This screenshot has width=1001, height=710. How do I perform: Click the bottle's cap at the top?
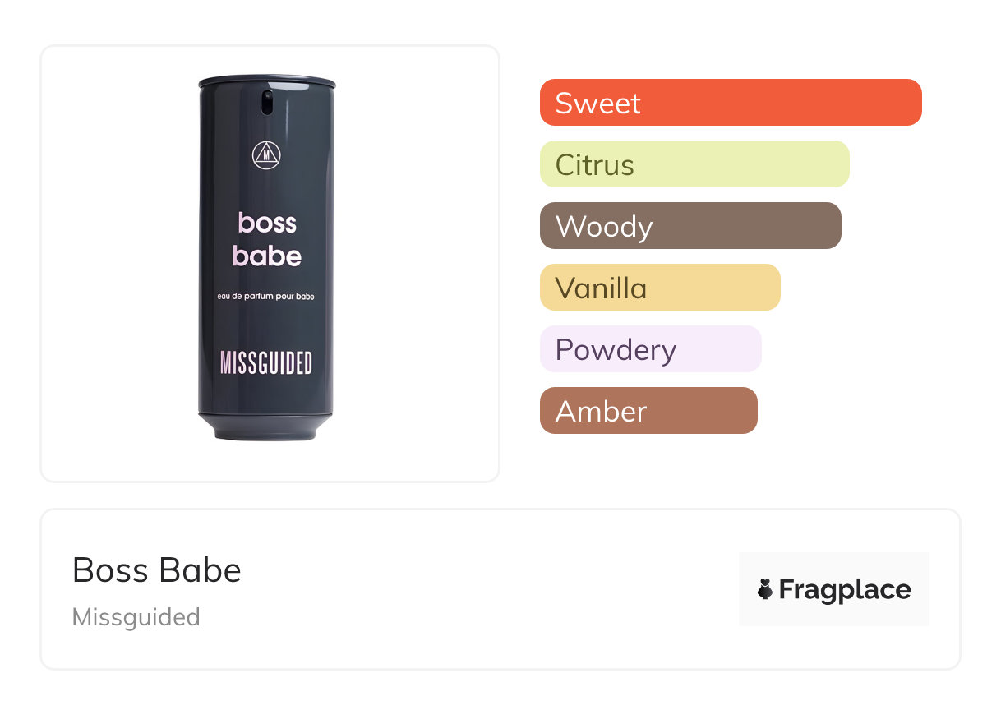267,81
